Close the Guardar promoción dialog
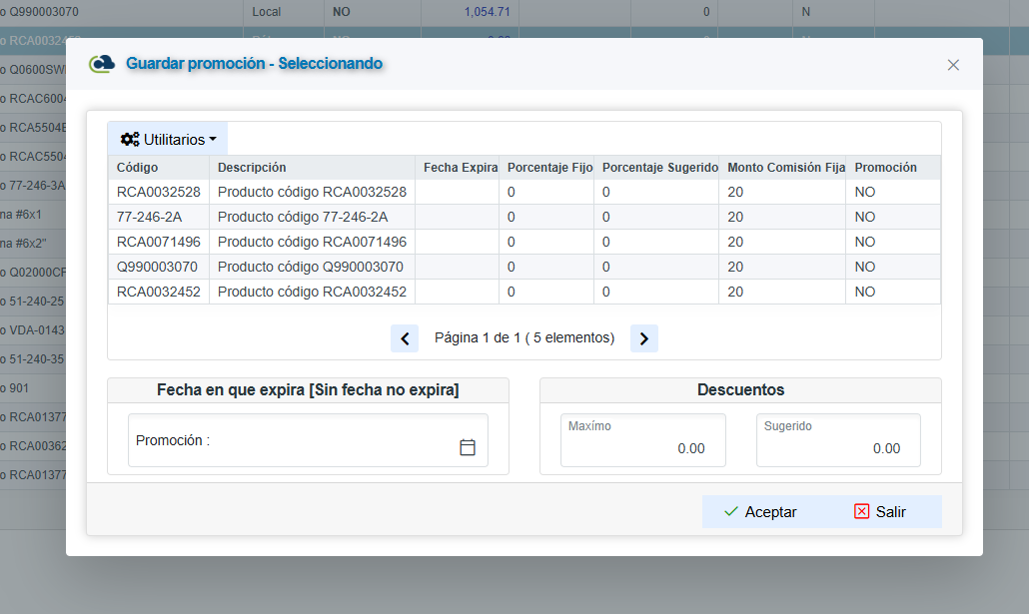The width and height of the screenshot is (1029, 614). click(x=953, y=65)
